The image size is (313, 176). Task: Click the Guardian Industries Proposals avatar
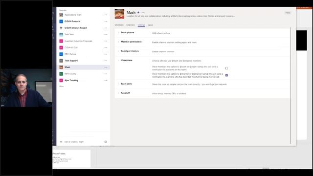(x=61, y=41)
